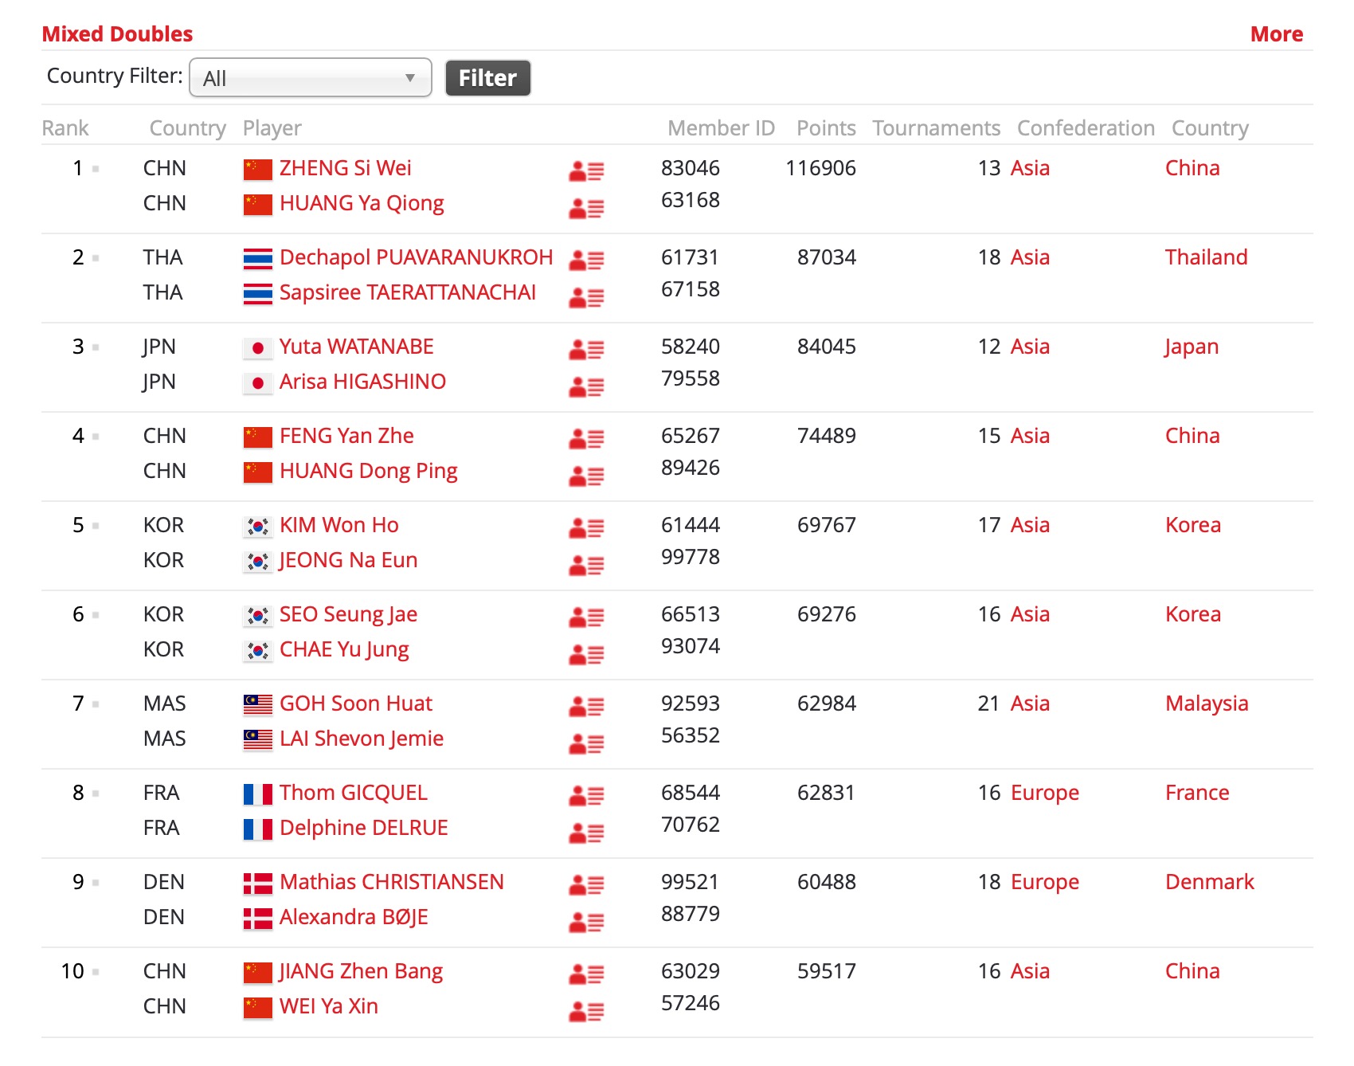Open Malaysia country link in rank 7
The width and height of the screenshot is (1354, 1066).
pyautogui.click(x=1207, y=703)
